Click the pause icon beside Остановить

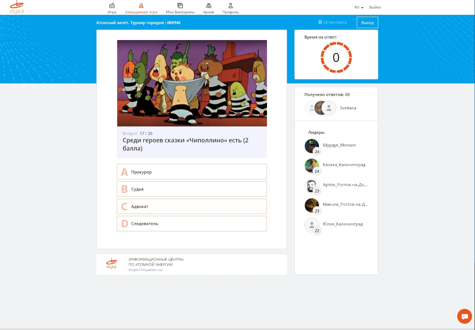[320, 22]
